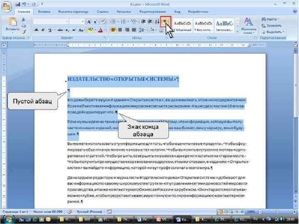Apply yellow text highlight color
The width and height of the screenshot is (299, 224).
(91, 30)
